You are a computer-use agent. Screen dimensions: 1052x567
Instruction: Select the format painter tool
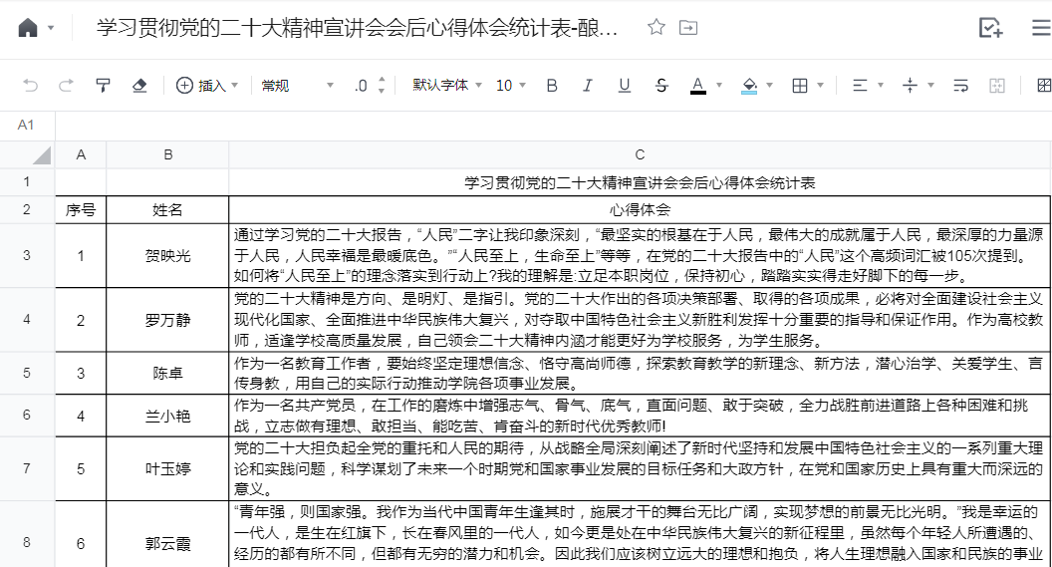pos(103,86)
